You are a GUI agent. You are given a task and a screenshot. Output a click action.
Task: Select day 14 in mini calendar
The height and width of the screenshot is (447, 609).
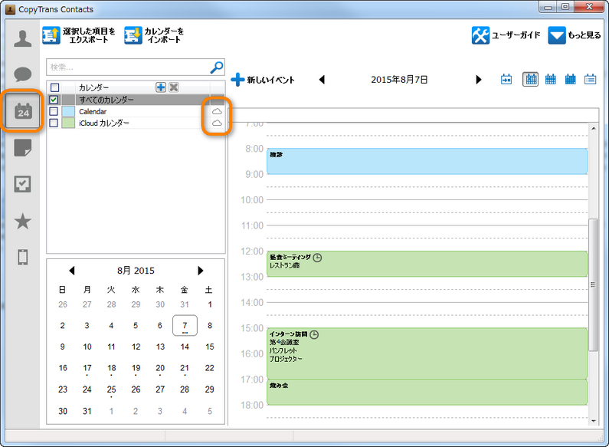pyautogui.click(x=185, y=347)
